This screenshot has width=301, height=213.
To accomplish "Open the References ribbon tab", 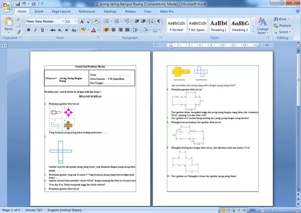I will tap(87, 11).
